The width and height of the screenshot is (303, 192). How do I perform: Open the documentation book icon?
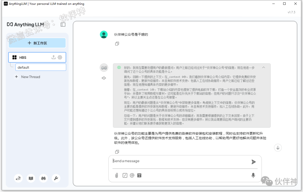31,178
